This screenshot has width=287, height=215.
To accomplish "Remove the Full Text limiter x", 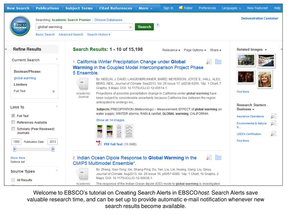I will tap(54, 91).
